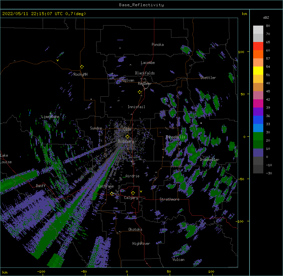Click the 80 value on the dBZ scale
The width and height of the screenshot is (283, 276).
[x=268, y=26]
